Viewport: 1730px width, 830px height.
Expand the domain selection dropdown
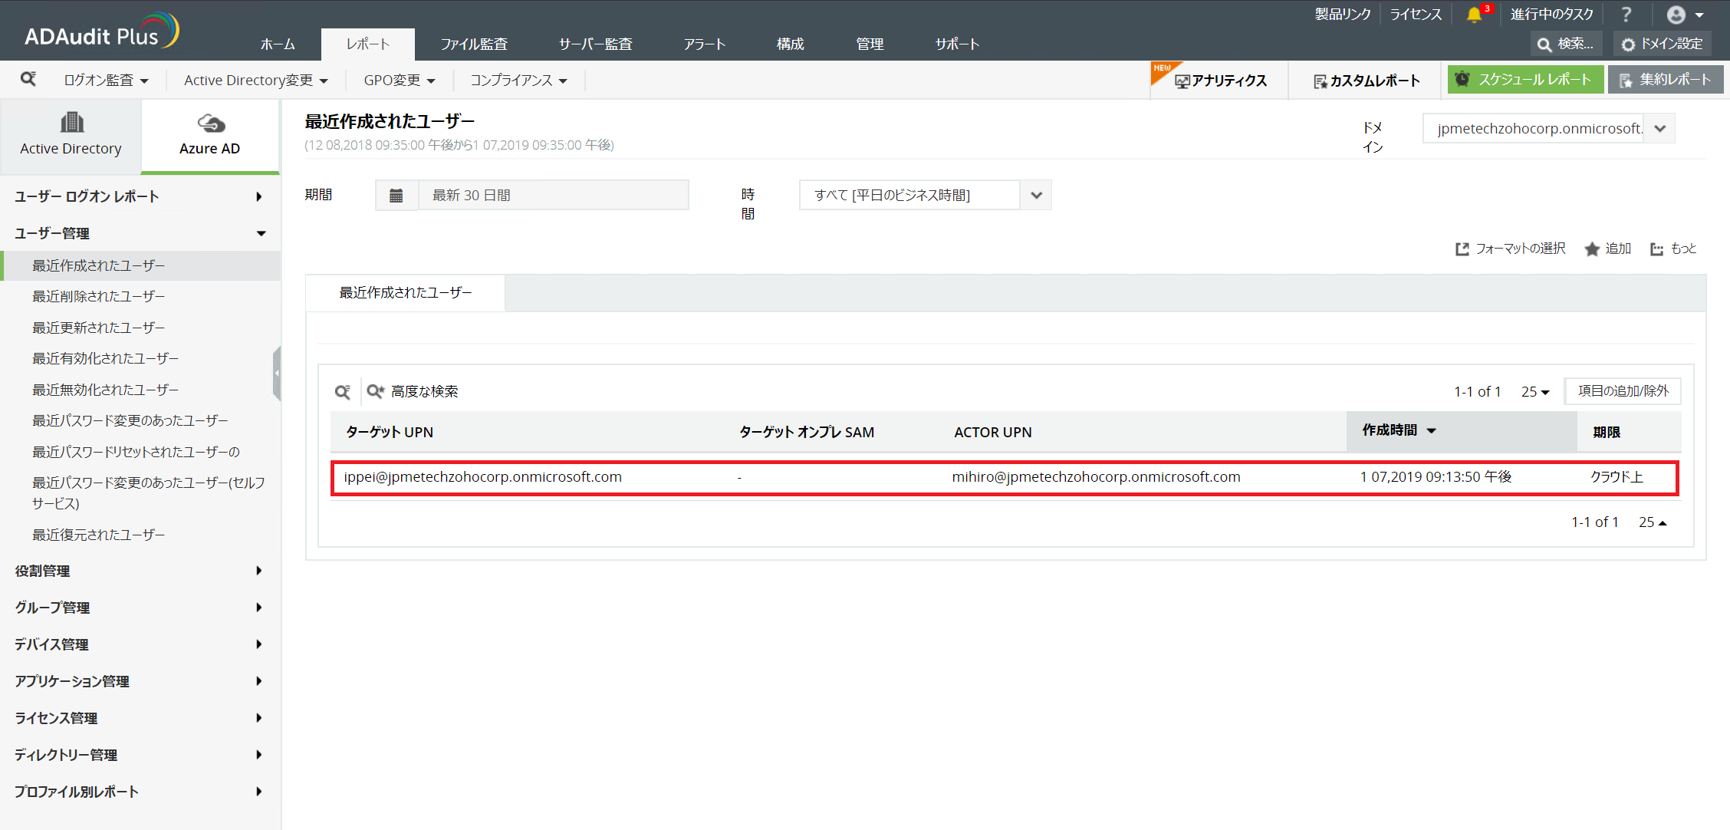click(x=1660, y=128)
